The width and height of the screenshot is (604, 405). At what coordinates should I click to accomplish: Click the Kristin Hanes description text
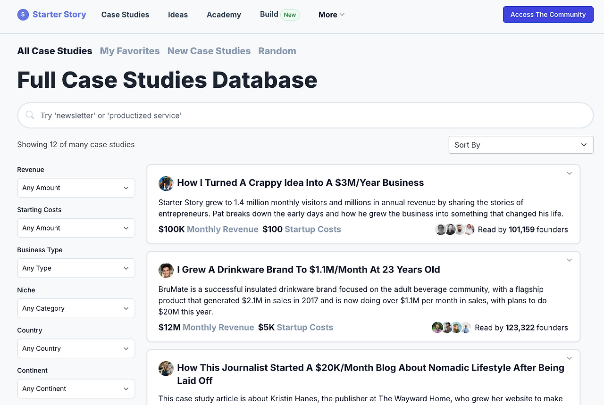361,399
